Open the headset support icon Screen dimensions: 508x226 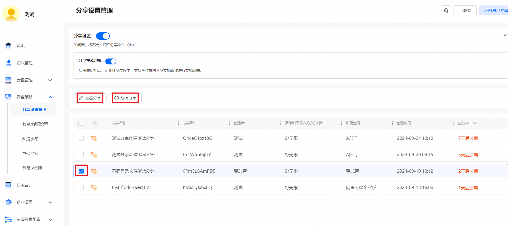pyautogui.click(x=446, y=10)
